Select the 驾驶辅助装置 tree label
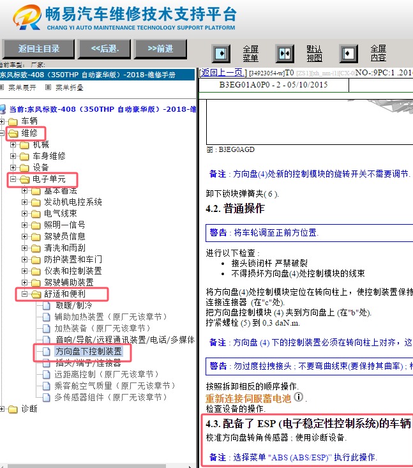413x468 pixels. (x=69, y=282)
